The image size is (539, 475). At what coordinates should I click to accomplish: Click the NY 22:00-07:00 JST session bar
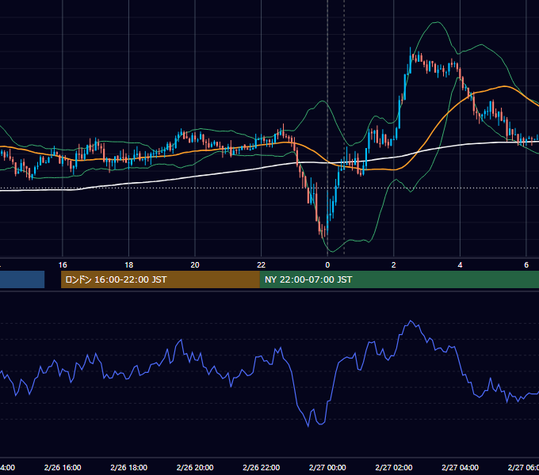[x=399, y=279]
